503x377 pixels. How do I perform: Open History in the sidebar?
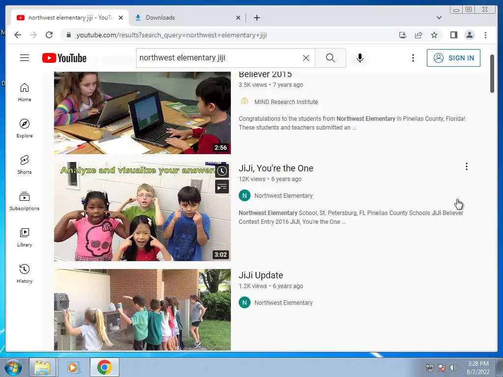point(25,273)
